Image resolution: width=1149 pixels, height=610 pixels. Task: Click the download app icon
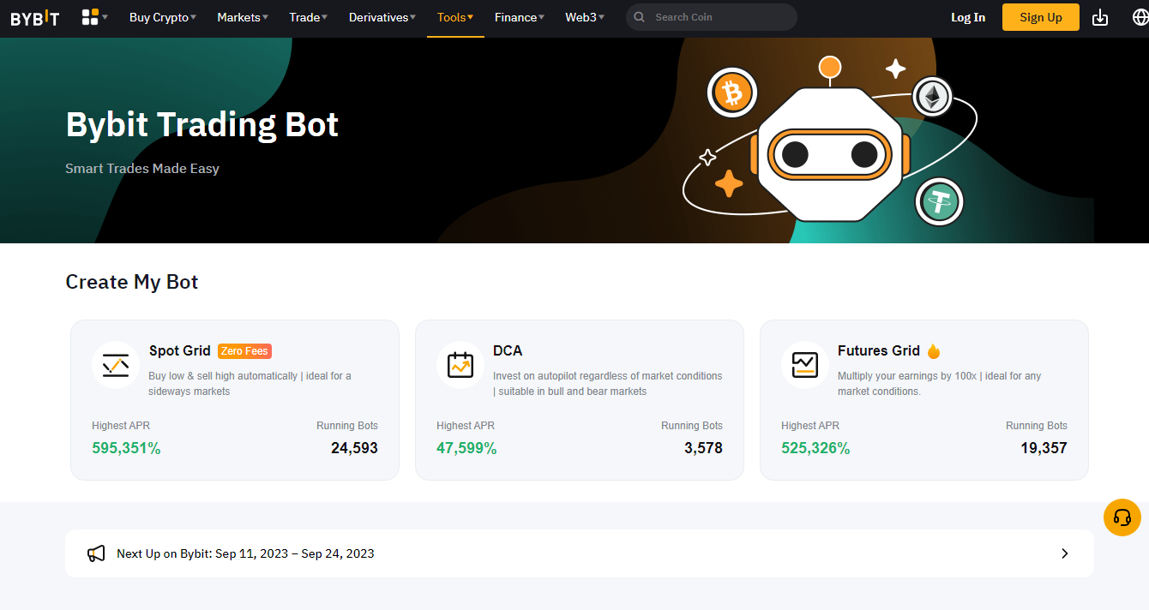click(x=1100, y=17)
